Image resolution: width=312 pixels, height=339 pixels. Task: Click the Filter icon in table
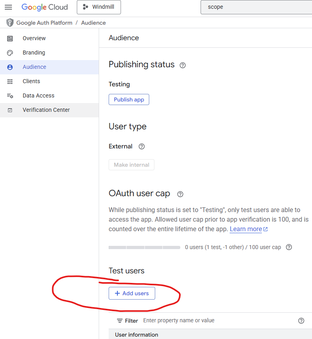point(120,321)
